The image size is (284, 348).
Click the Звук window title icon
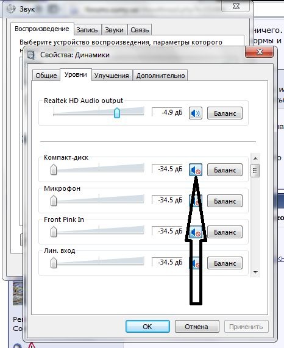click(x=11, y=9)
